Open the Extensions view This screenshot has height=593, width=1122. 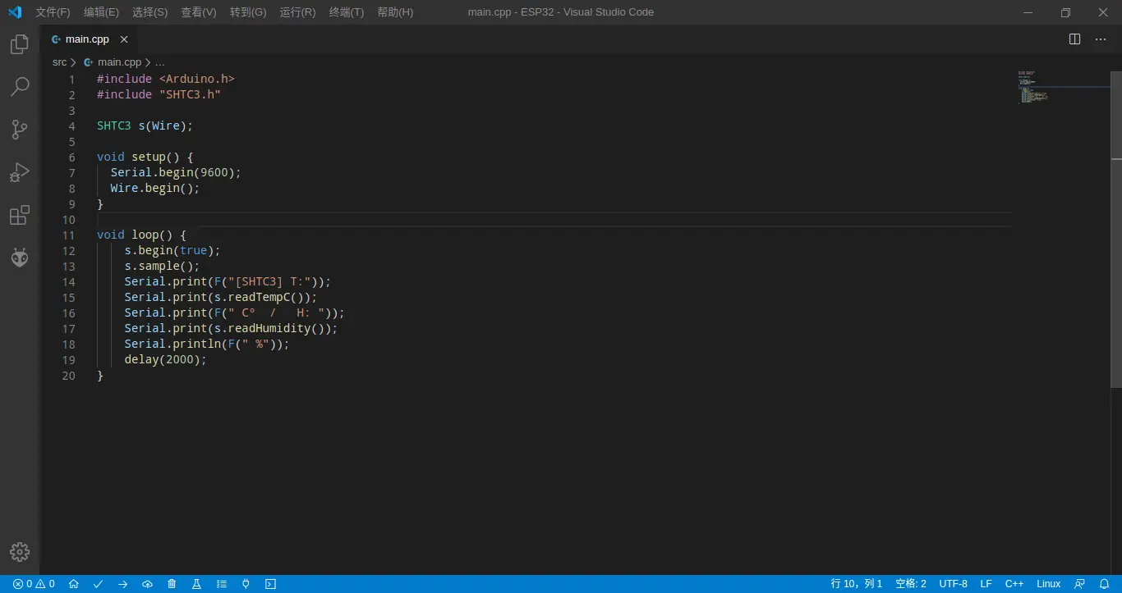tap(20, 215)
